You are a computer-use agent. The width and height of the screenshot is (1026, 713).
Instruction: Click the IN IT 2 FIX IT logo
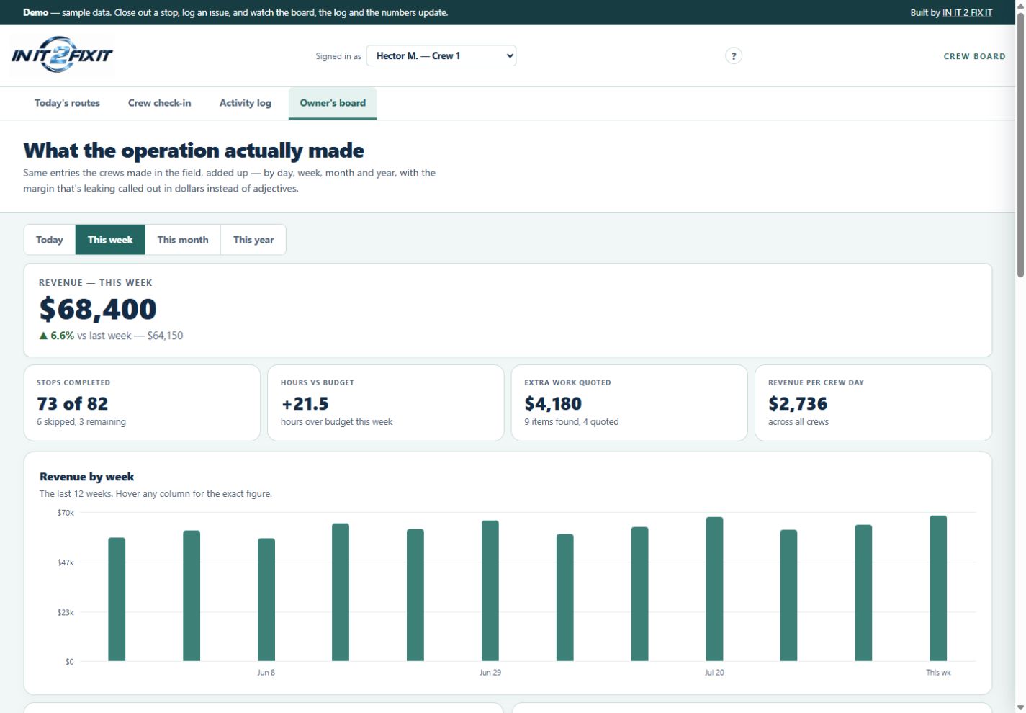point(62,55)
